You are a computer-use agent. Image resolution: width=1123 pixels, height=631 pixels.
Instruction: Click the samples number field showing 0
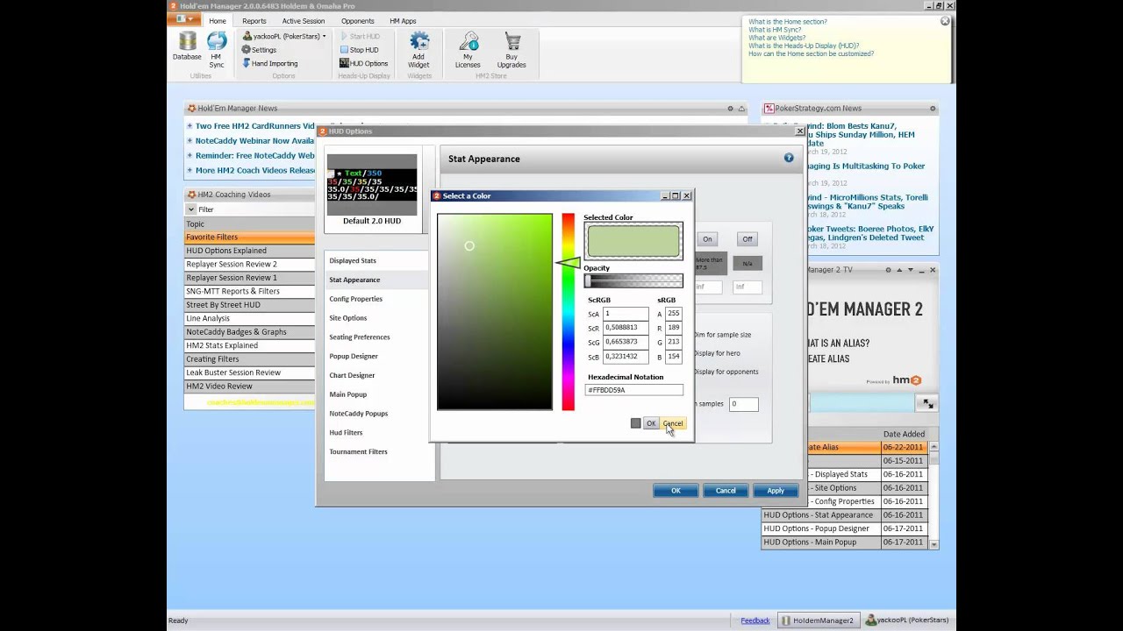click(x=743, y=404)
